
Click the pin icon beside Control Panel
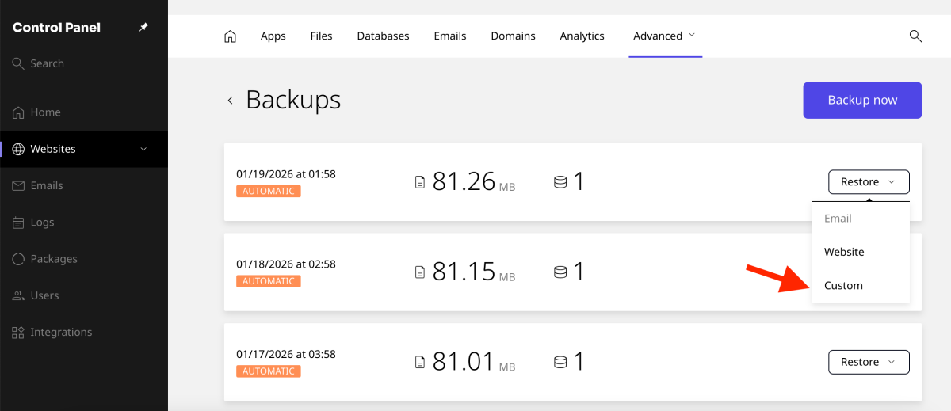click(x=143, y=28)
